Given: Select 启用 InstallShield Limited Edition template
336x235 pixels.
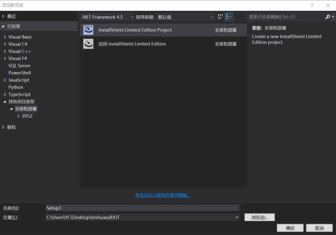Looking at the screenshot, I should 164,44.
